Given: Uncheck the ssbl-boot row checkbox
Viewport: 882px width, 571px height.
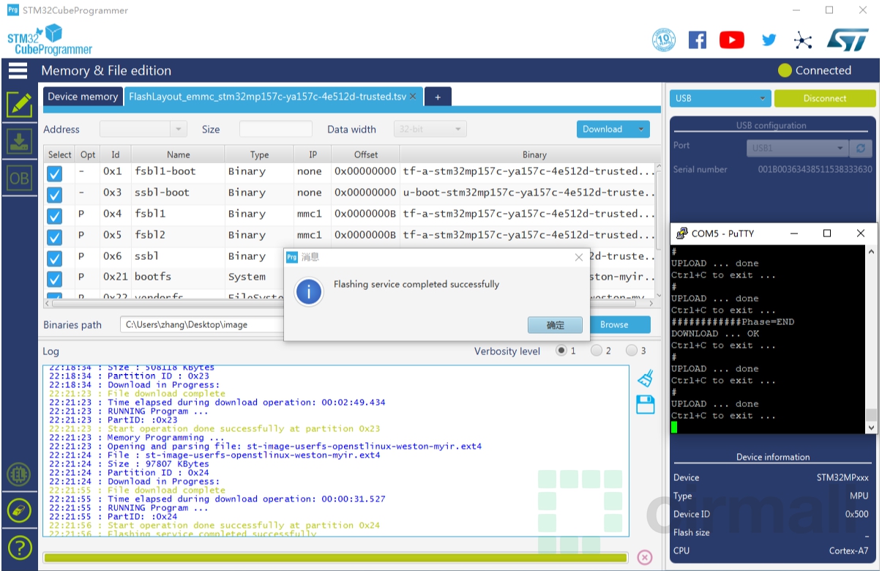Looking at the screenshot, I should 54,195.
